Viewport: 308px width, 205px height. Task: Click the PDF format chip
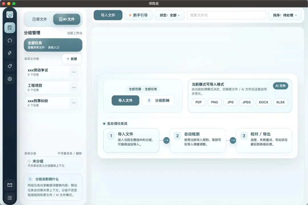[x=198, y=102]
